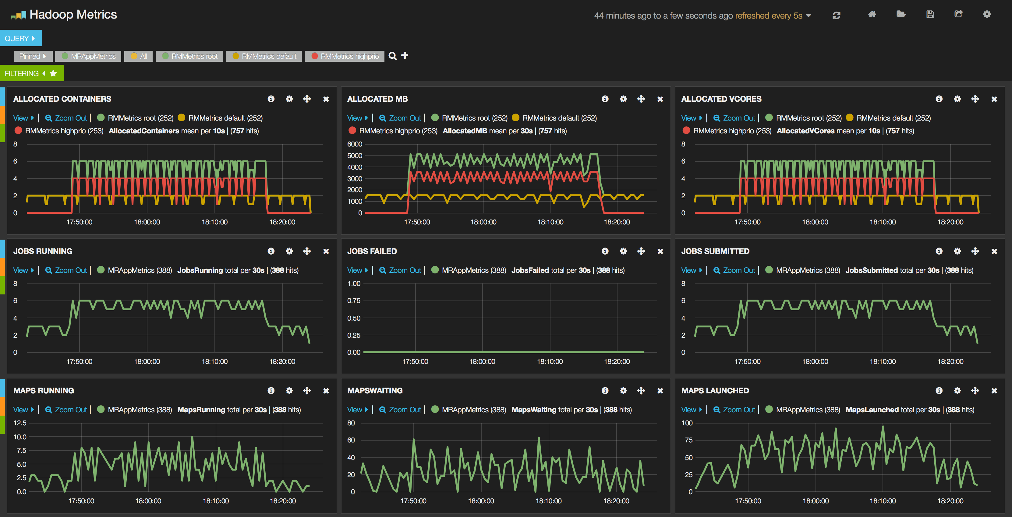Click the share dashboard icon
1012x517 pixels.
(x=959, y=15)
